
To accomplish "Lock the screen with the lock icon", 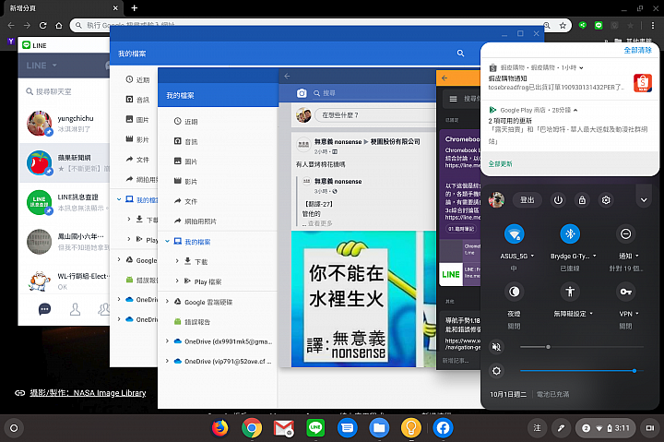I will (x=582, y=199).
